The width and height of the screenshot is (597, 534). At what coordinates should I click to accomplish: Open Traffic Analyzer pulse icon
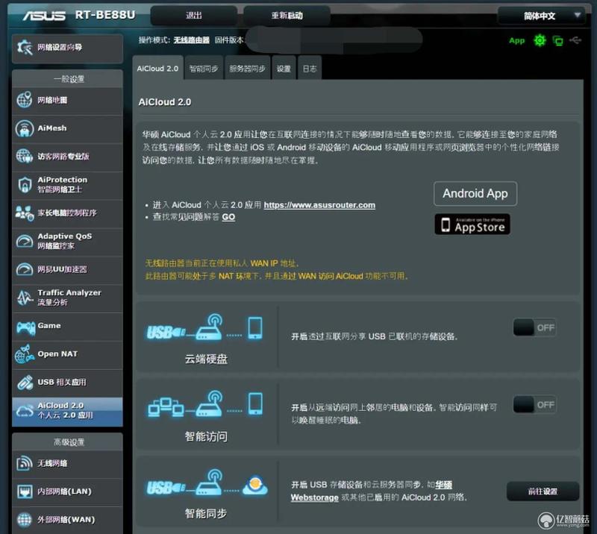[x=24, y=298]
